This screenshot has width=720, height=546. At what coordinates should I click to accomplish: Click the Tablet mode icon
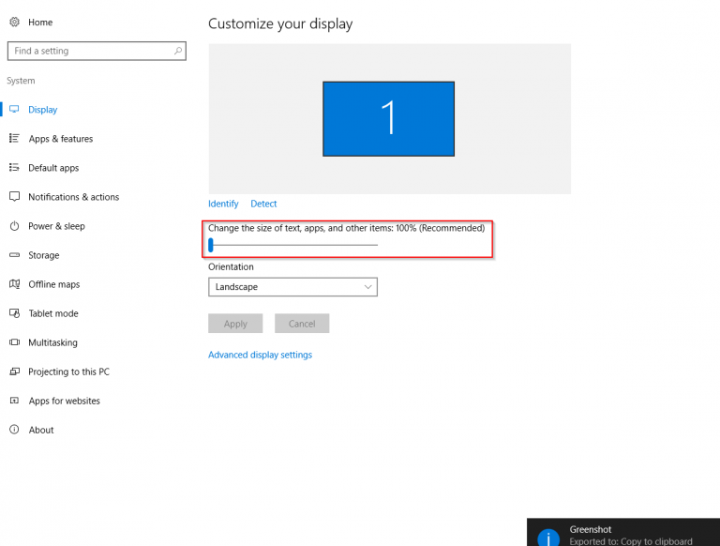tap(14, 313)
